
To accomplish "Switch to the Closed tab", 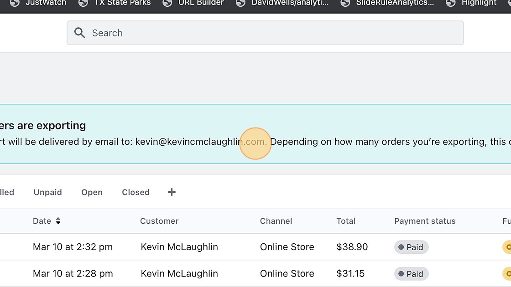I will point(136,192).
